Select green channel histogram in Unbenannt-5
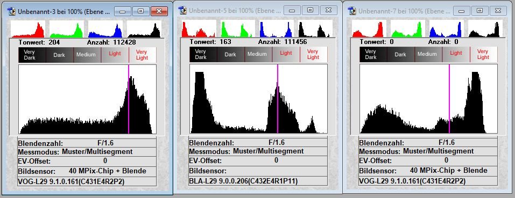The image size is (515, 198). [x=238, y=28]
